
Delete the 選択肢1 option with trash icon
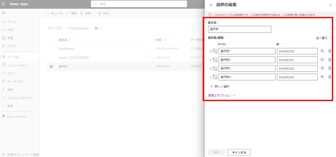tap(330, 51)
